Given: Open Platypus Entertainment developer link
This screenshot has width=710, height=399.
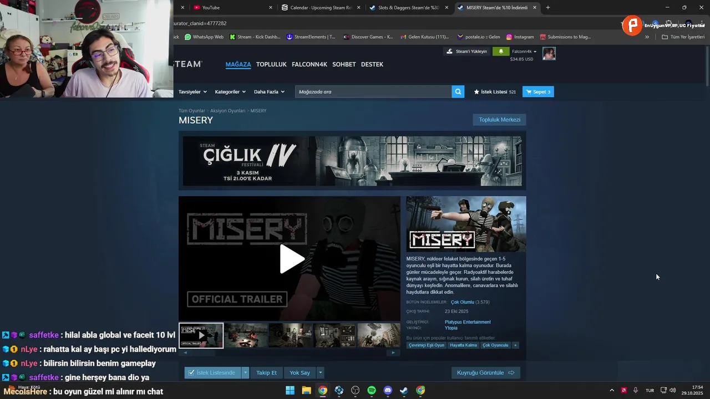Looking at the screenshot, I should point(468,322).
